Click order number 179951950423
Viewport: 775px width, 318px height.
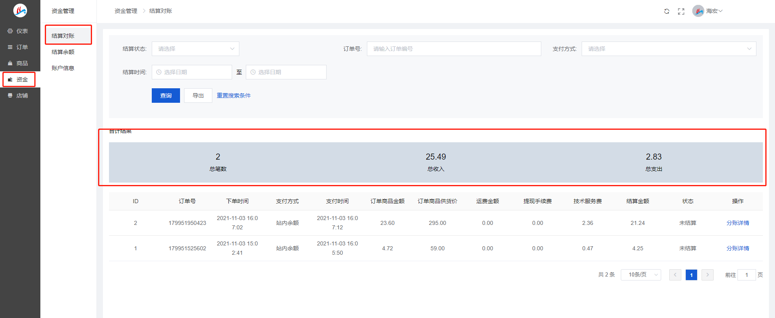click(187, 223)
